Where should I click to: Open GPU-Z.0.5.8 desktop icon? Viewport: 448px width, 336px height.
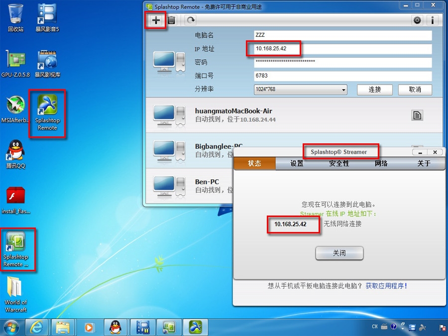tap(16, 63)
